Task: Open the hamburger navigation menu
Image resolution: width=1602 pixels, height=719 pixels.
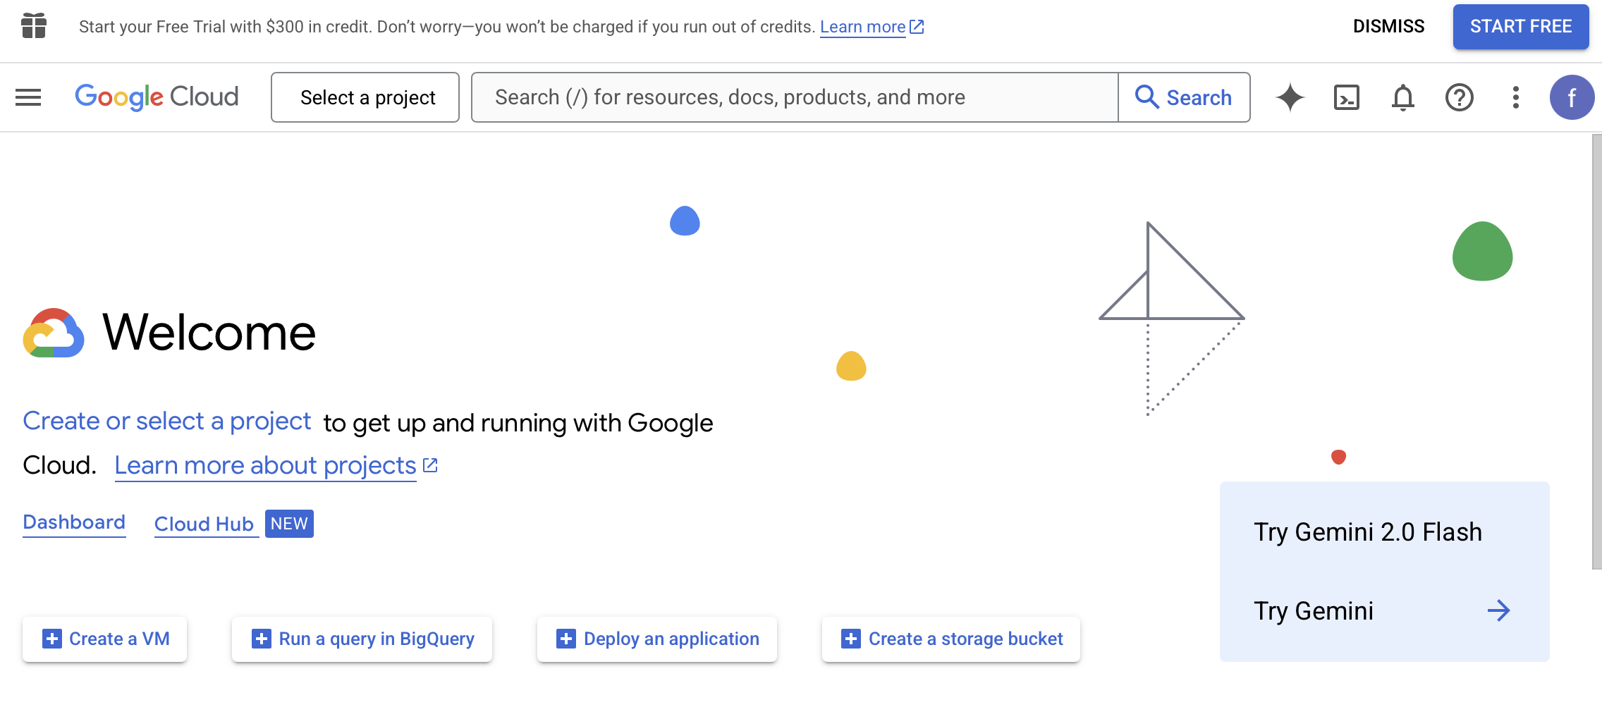Action: (x=28, y=97)
